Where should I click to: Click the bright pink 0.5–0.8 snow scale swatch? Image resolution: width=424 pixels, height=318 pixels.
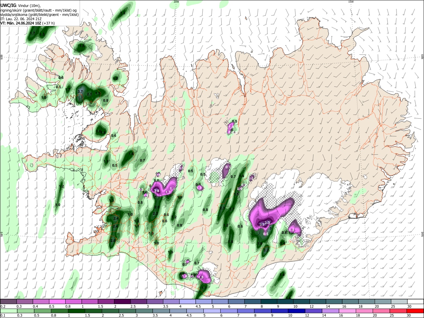[x=57, y=301]
